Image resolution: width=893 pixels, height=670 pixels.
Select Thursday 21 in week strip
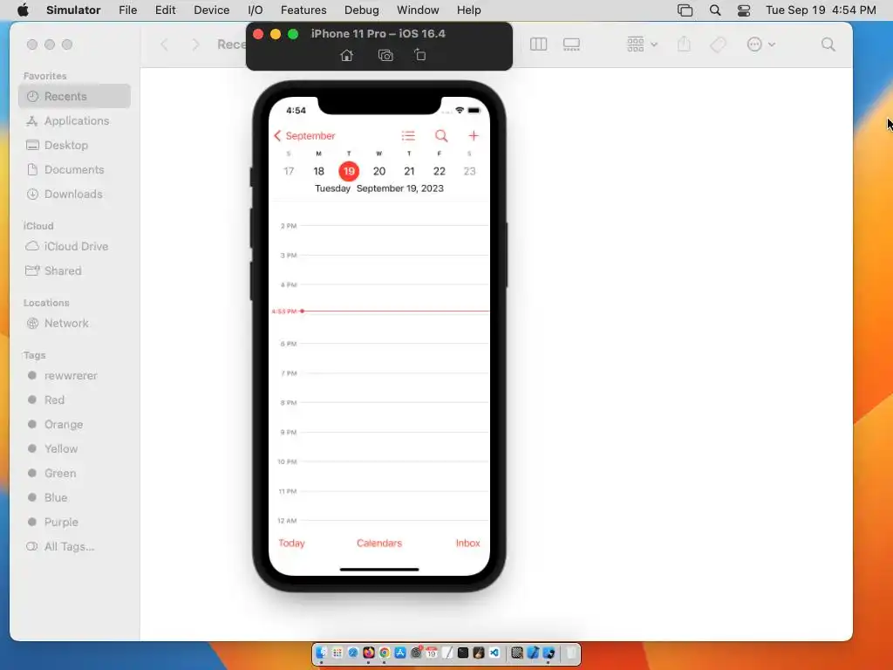tap(409, 171)
